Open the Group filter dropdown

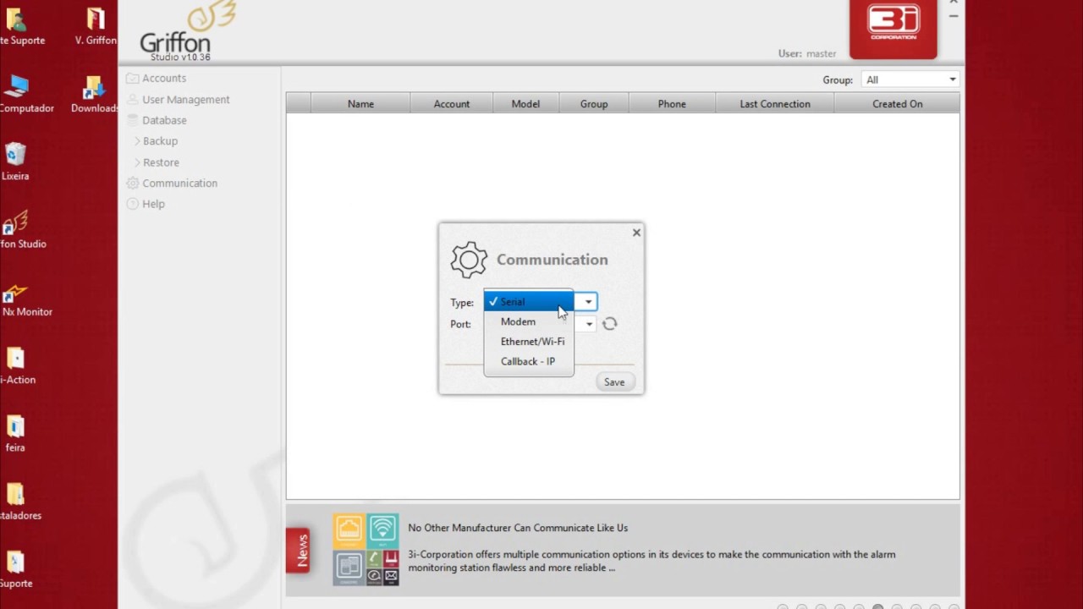(910, 80)
